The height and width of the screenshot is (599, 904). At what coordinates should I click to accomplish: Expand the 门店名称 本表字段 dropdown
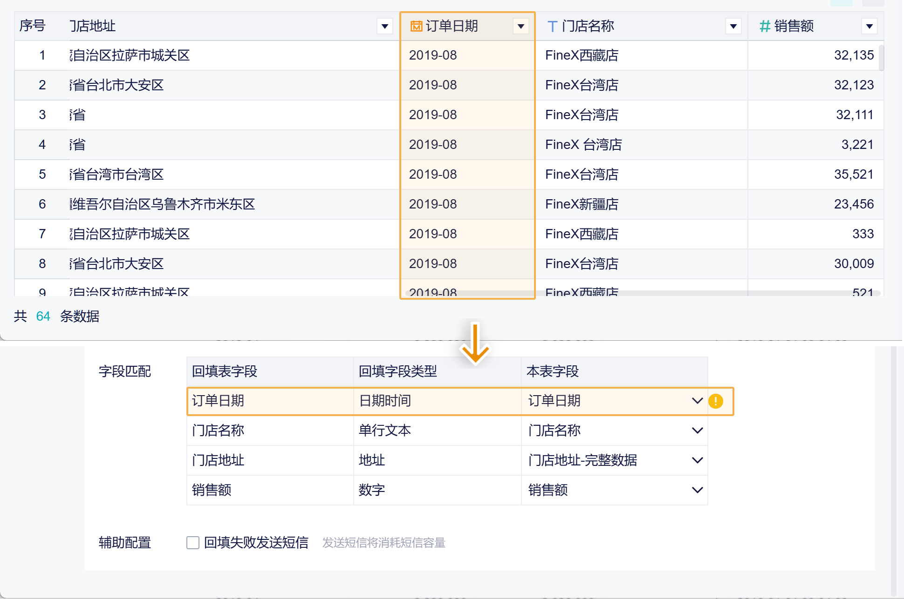[x=697, y=431]
